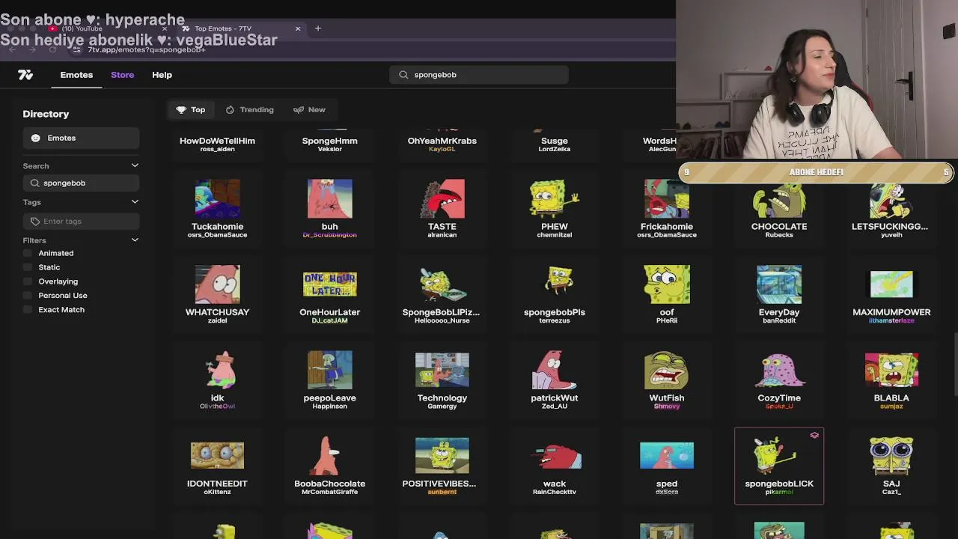This screenshot has width=958, height=539.
Task: Open the Help menu
Action: pos(162,75)
